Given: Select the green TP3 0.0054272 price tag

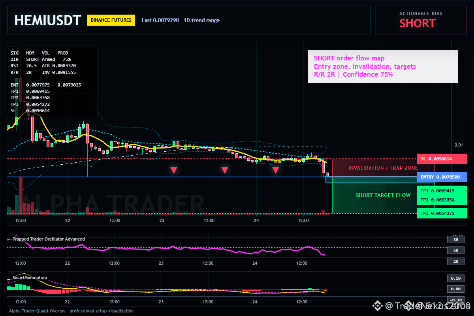Looking at the screenshot, I should point(442,213).
